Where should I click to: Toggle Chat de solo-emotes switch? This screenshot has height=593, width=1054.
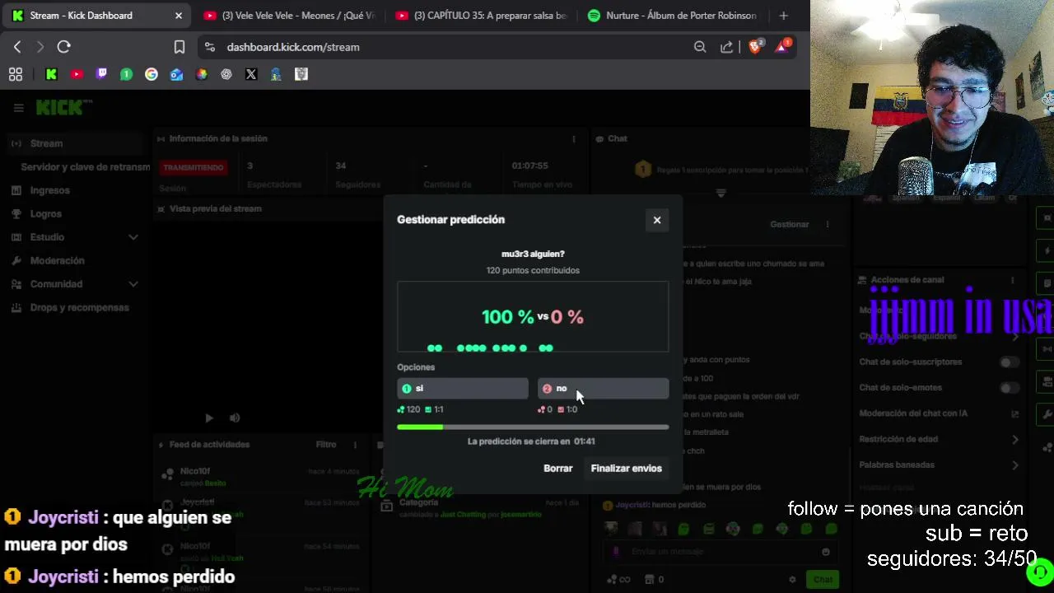(1009, 388)
